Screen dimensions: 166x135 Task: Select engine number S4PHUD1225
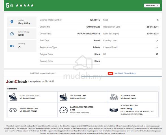point(93,27)
